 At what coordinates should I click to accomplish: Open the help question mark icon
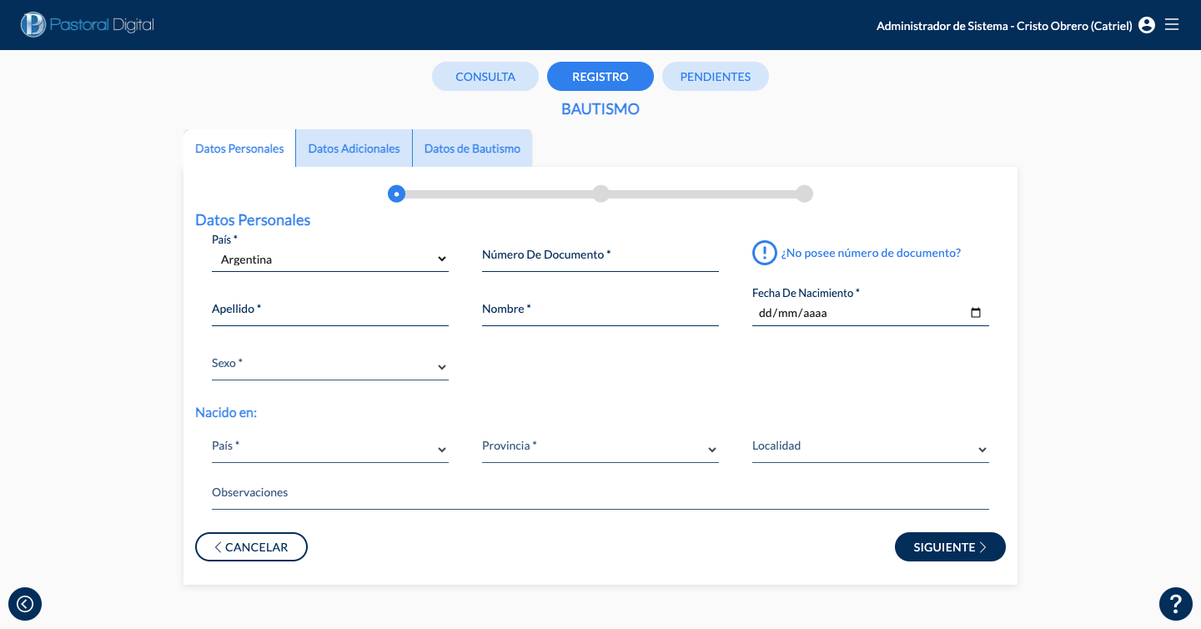[x=1176, y=603]
